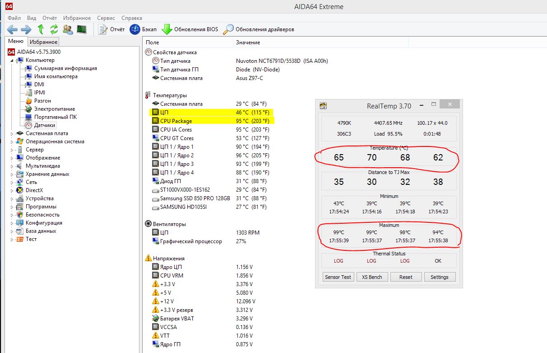Select the ЦП 46 °C temperature row
Screen dimensions: 547x353
212,112
